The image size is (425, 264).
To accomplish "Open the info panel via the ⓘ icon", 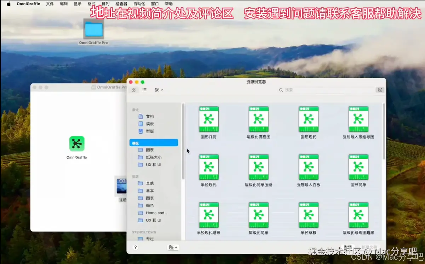I will [380, 90].
